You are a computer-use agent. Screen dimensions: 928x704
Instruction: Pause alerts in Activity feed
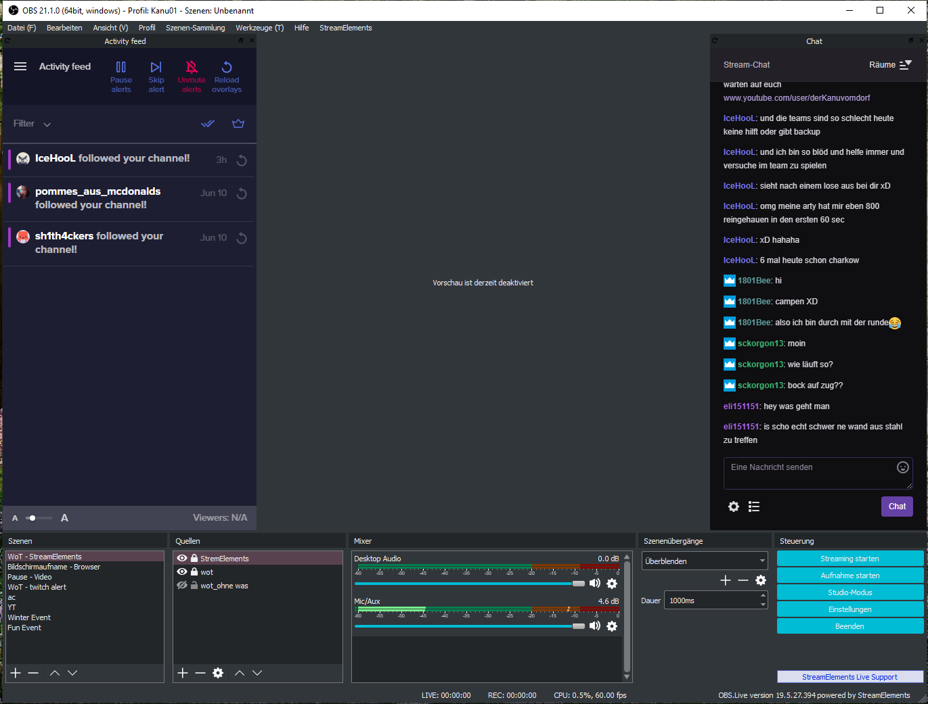pos(121,68)
